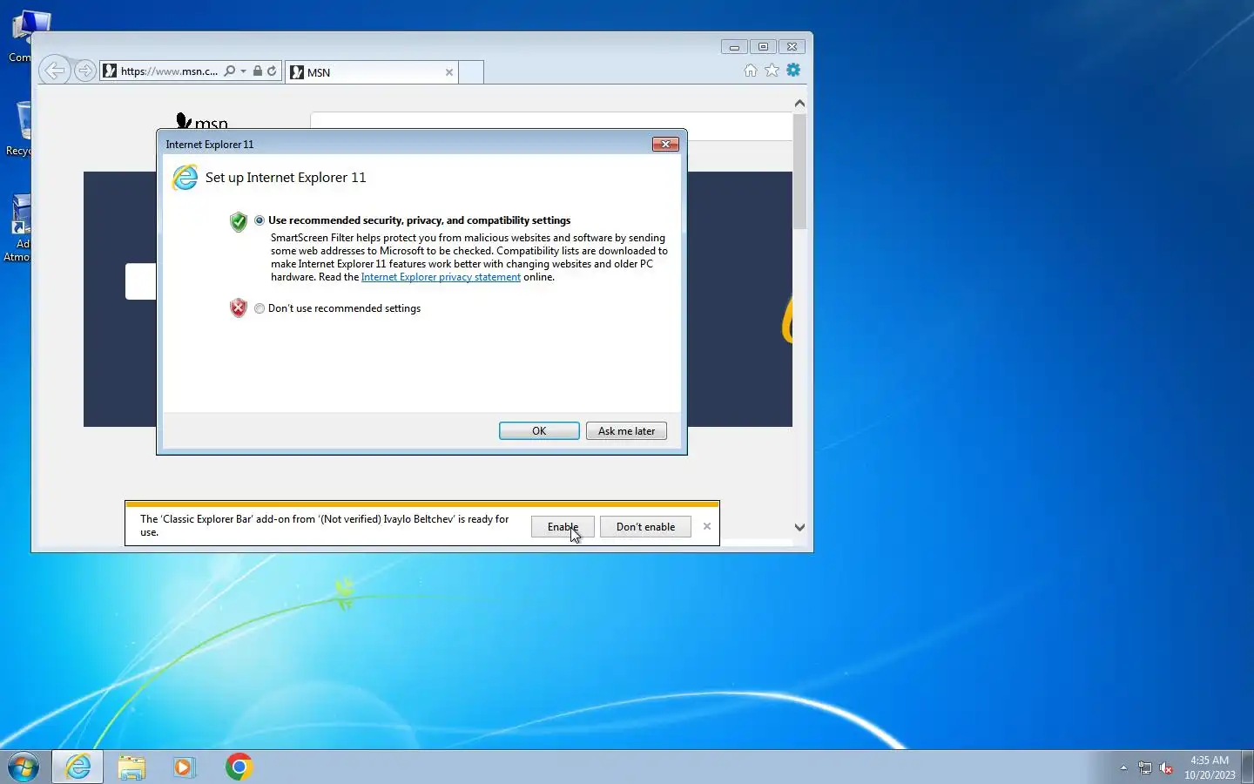Open the address bar autocomplete dropdown arrow
The width and height of the screenshot is (1254, 784).
[x=244, y=71]
